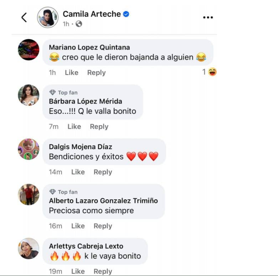Open the three-dot options menu
Image resolution: width=278 pixels, height=276 pixels.
coord(208,18)
